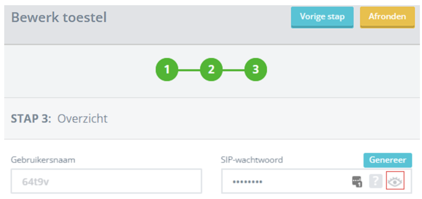Viewport: 422px width, 199px height.
Task: Click empty space in the SIP-wachtwoord field before the icons
Action: click(305, 181)
